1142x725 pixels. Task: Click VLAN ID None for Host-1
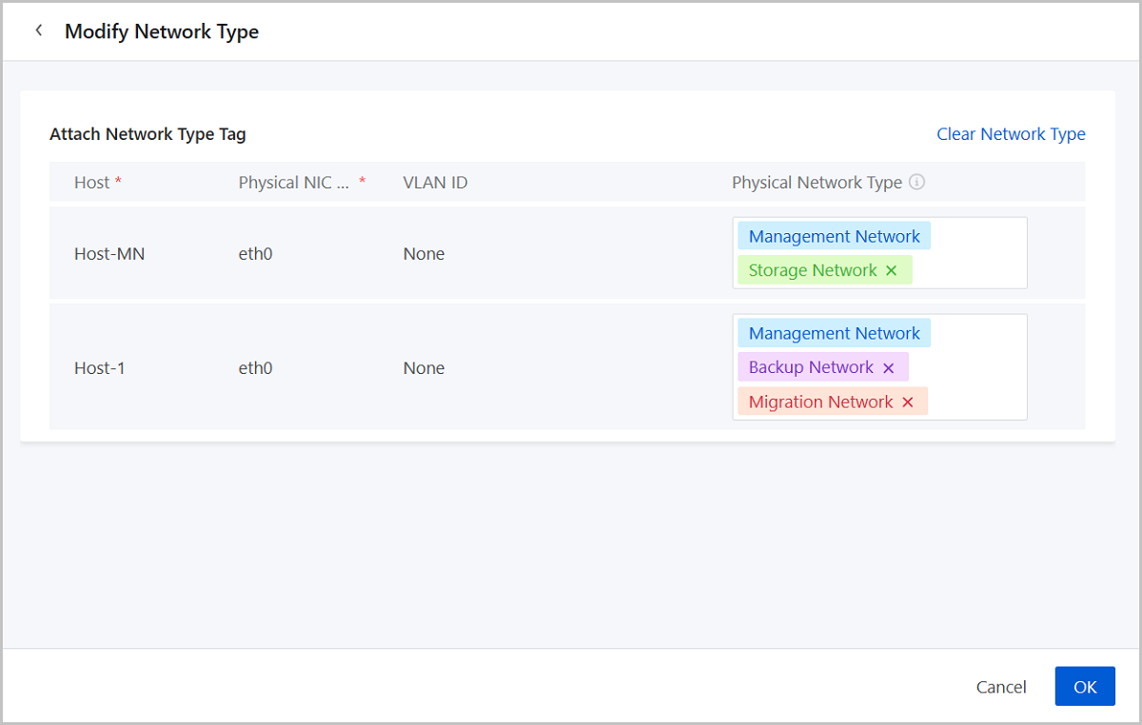click(423, 368)
